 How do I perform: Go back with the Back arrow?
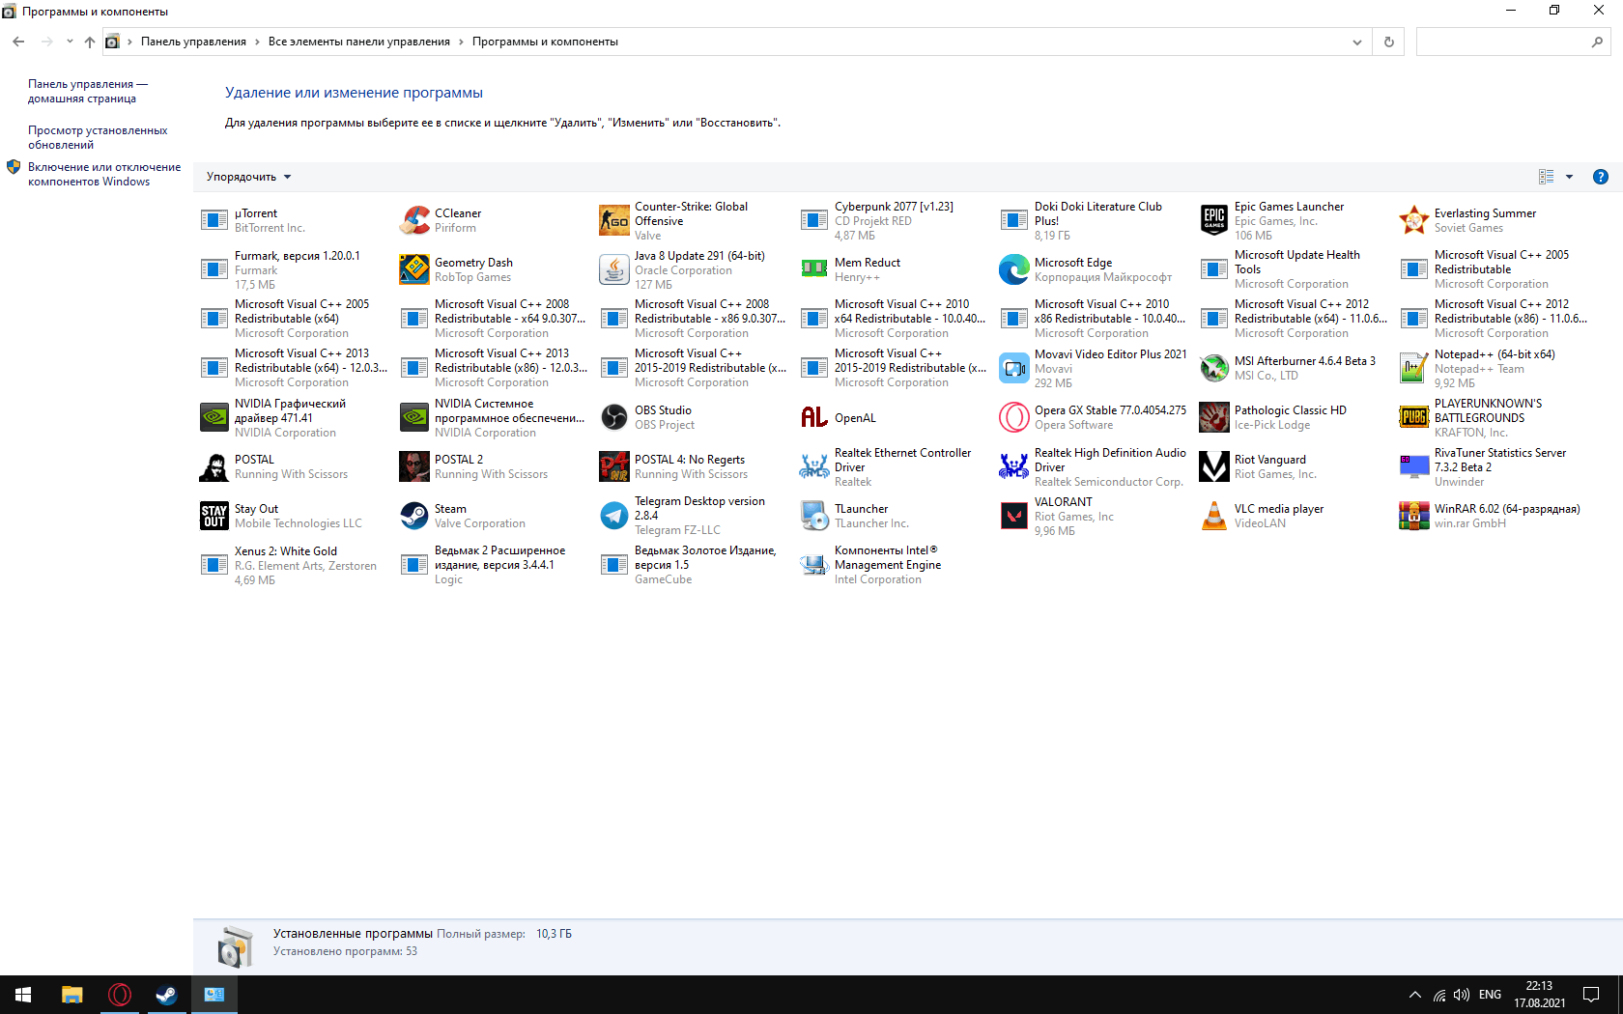point(18,42)
